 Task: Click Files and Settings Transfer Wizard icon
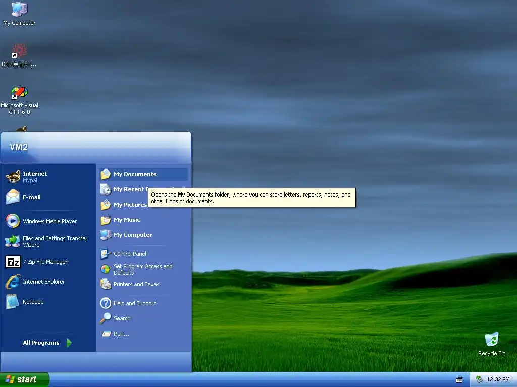pyautogui.click(x=13, y=241)
